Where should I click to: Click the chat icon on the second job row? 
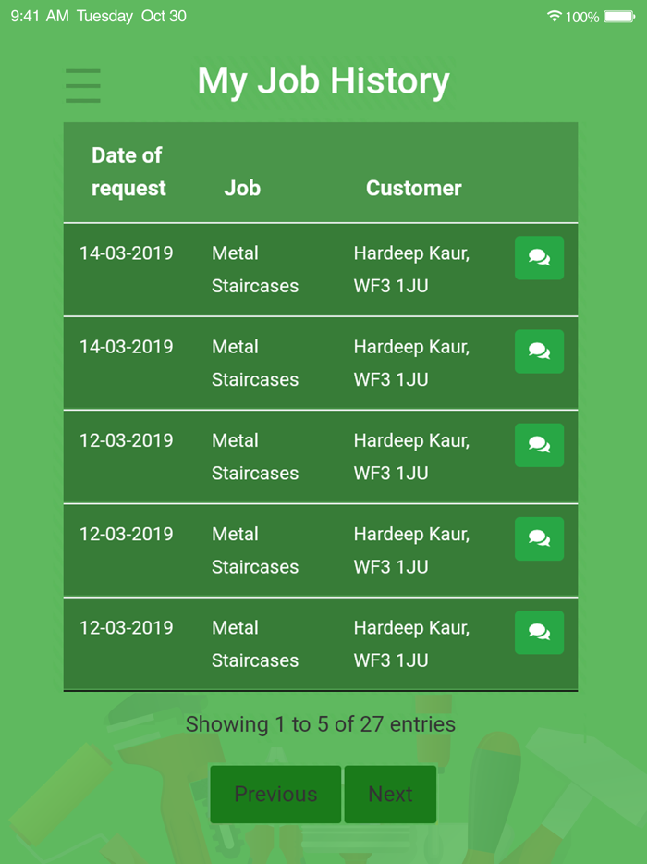click(539, 352)
